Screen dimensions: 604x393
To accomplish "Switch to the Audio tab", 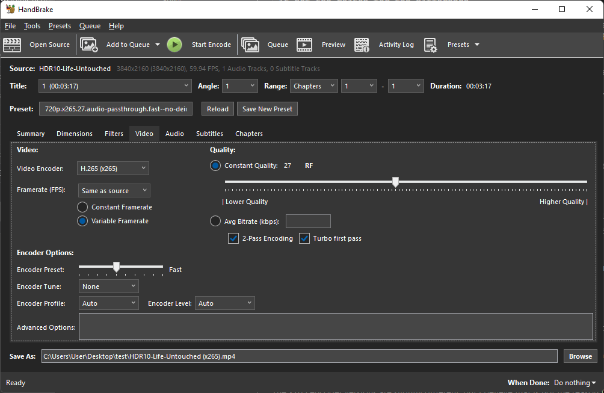I will click(174, 134).
